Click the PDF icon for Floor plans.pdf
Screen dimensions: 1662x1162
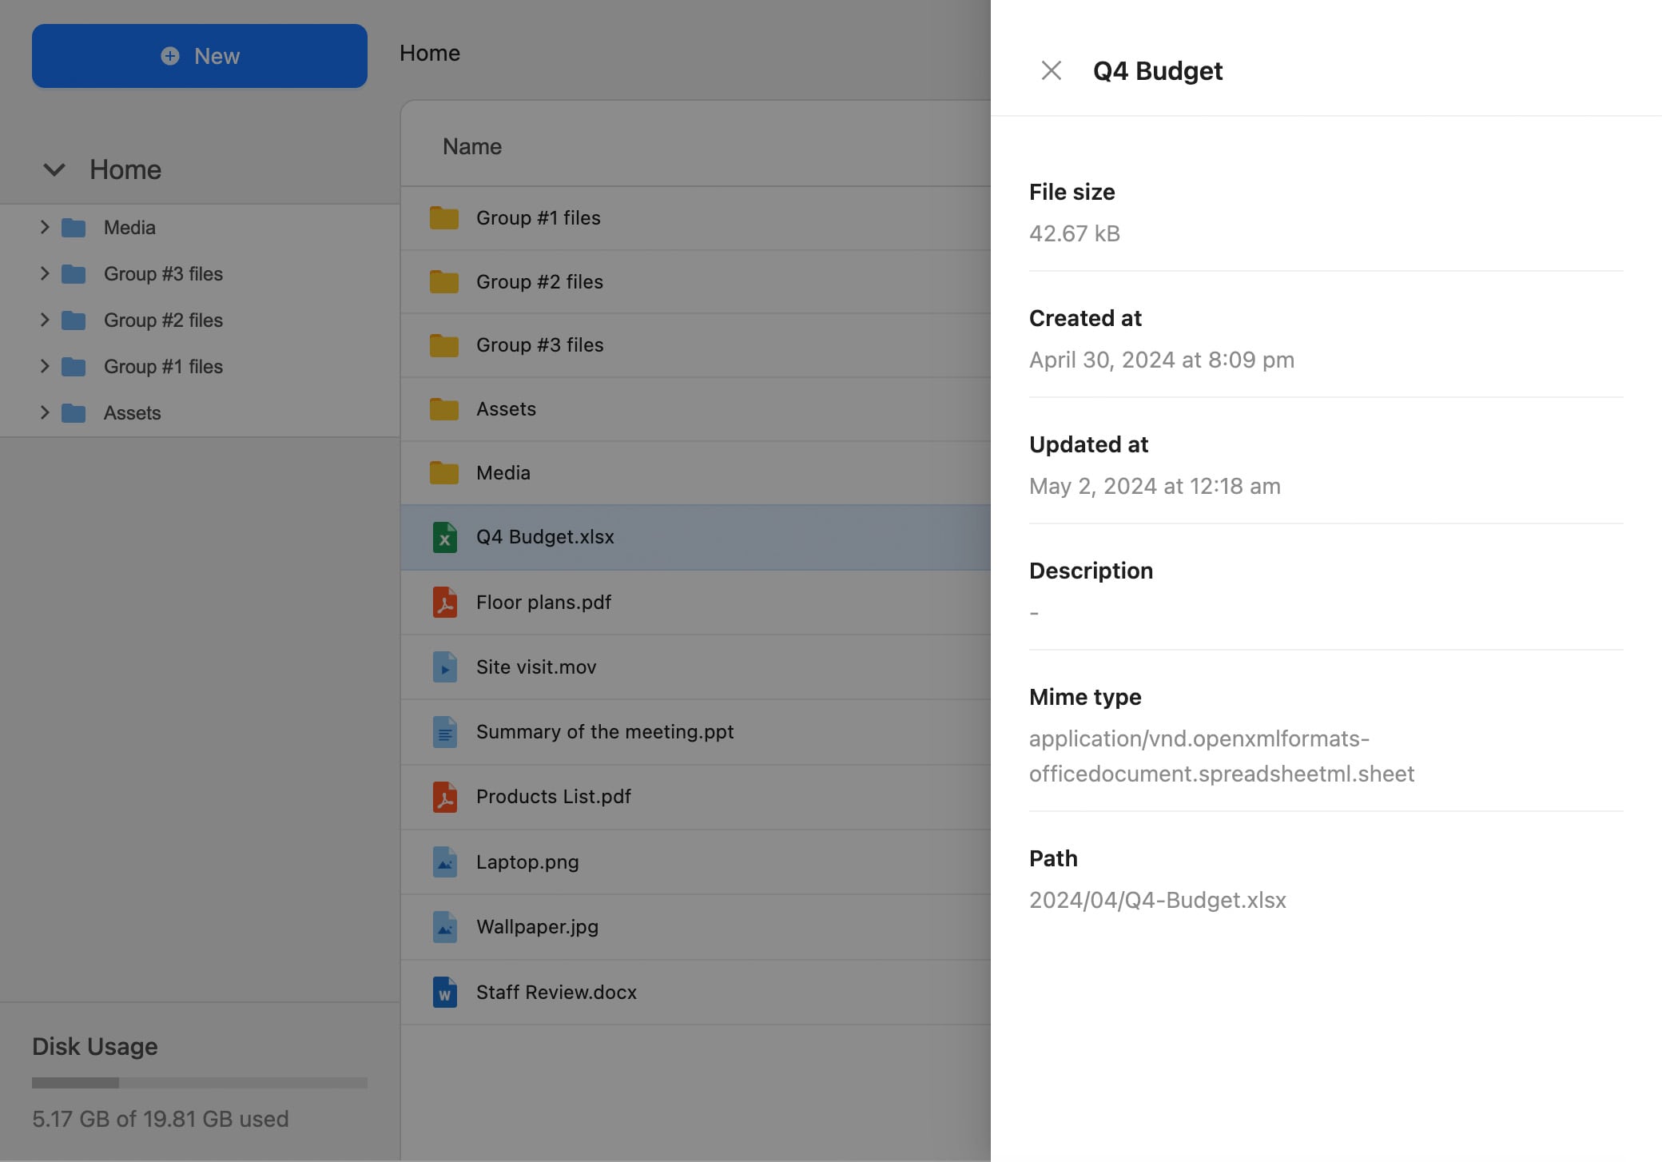444,603
